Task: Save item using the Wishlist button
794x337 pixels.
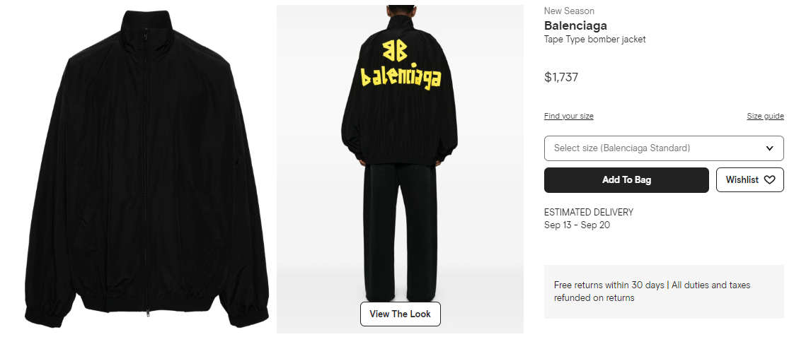Action: tap(750, 180)
